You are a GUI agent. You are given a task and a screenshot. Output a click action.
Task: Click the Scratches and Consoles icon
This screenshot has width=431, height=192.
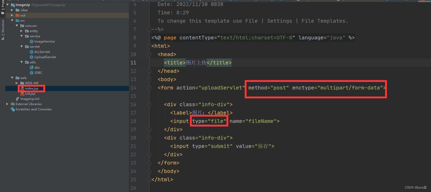coord(13,109)
